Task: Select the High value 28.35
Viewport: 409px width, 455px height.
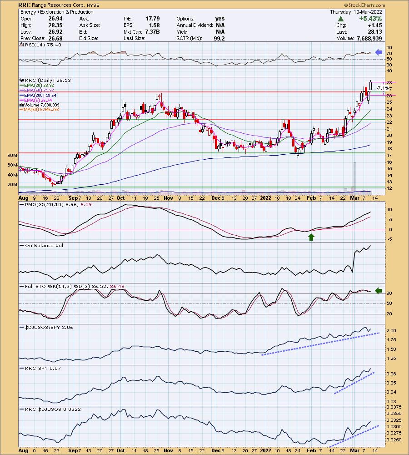Action: [x=55, y=25]
